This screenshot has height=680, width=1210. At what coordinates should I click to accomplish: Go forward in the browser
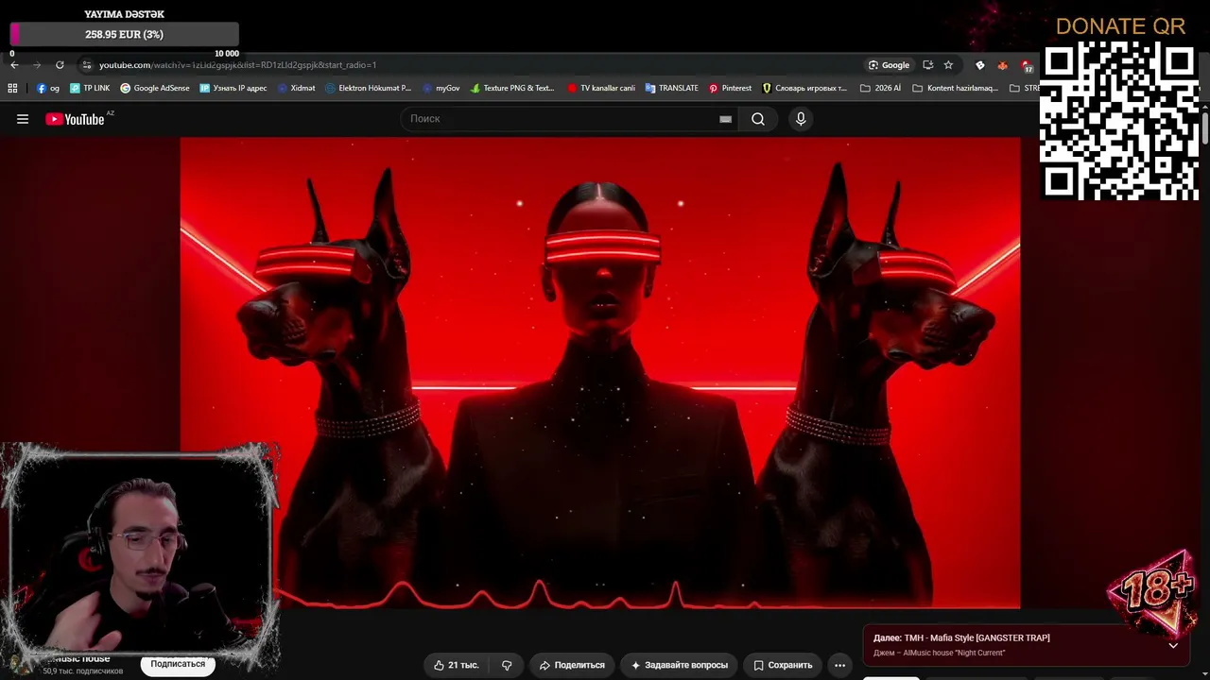37,65
